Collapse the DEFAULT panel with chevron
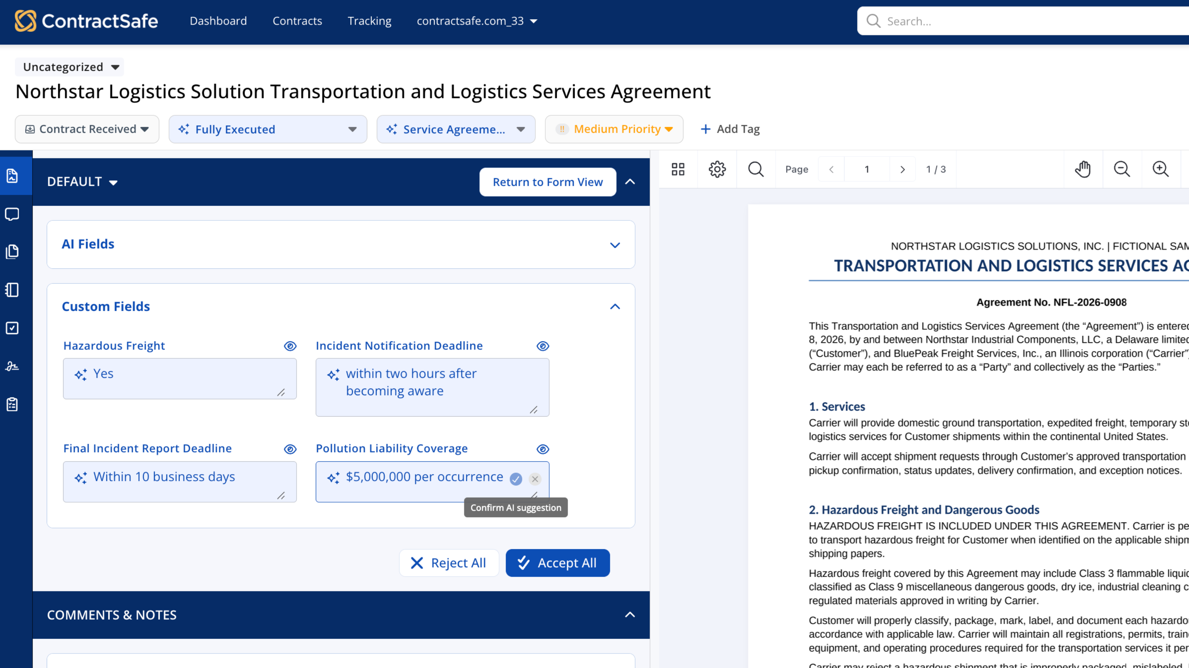The image size is (1189, 668). click(x=629, y=182)
